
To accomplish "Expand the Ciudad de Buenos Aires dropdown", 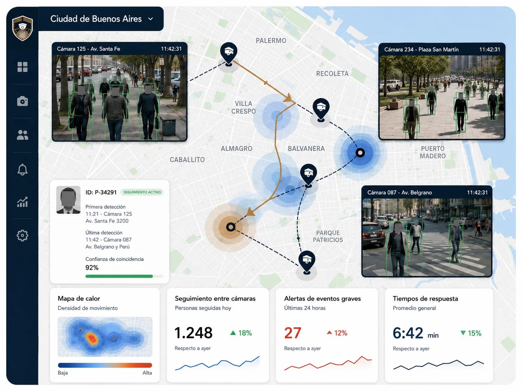I will (x=101, y=19).
